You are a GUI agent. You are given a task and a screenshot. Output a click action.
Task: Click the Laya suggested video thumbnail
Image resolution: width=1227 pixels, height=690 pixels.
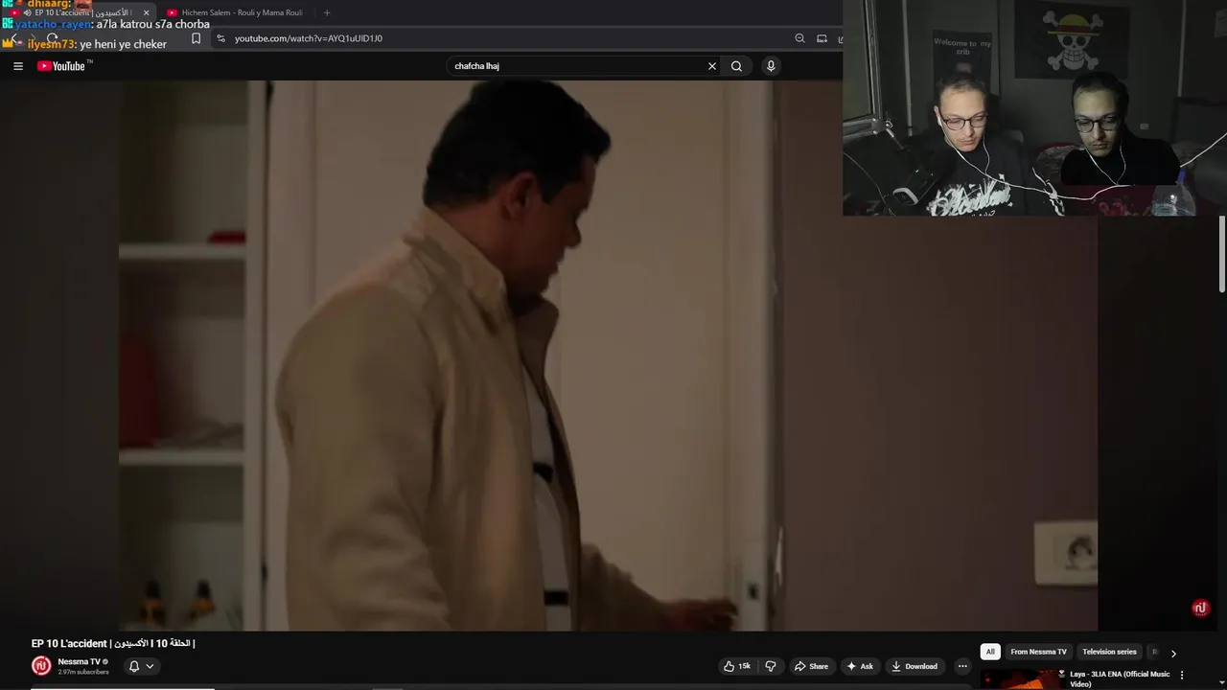pyautogui.click(x=1022, y=679)
